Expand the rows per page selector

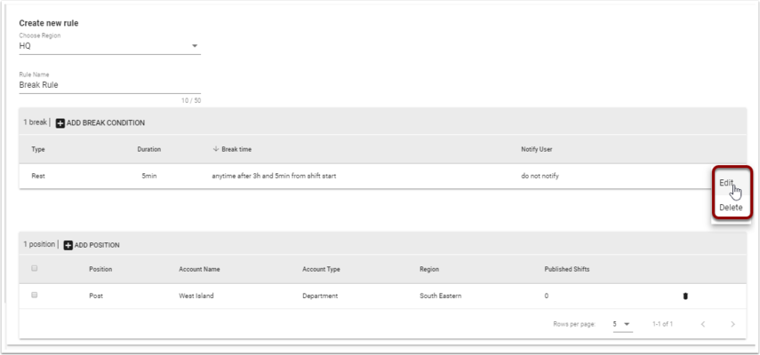pyautogui.click(x=622, y=324)
